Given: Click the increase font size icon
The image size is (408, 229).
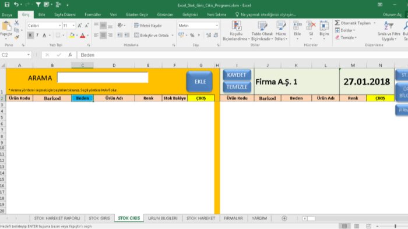Looking at the screenshot, I should tap(80, 26).
